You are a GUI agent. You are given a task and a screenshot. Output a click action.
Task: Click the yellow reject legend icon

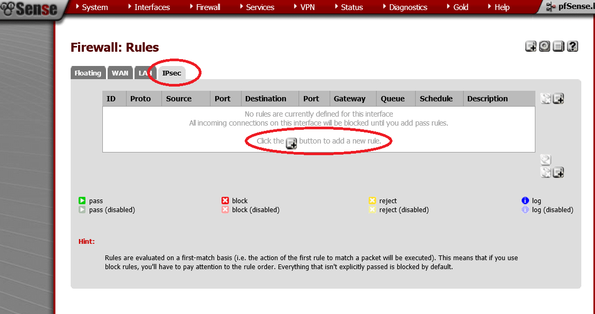click(372, 201)
